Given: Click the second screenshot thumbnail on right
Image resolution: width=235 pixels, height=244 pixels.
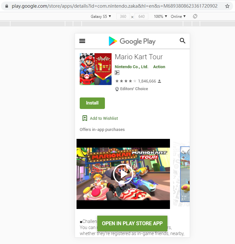Looking at the screenshot, I should coord(185,174).
